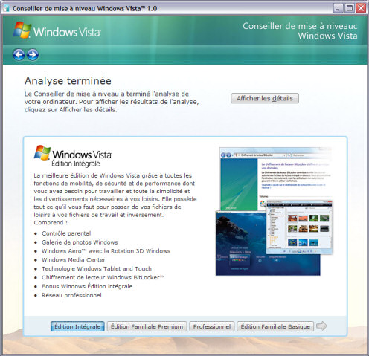The image size is (369, 356).
Task: Select the Professionnel edition
Action: click(212, 326)
